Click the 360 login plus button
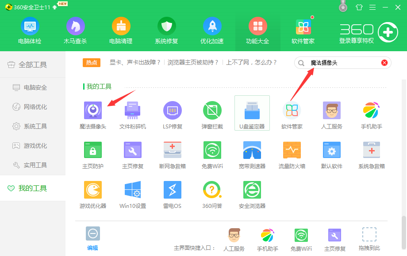Viewport: 407px width, 256px height. tap(388, 32)
